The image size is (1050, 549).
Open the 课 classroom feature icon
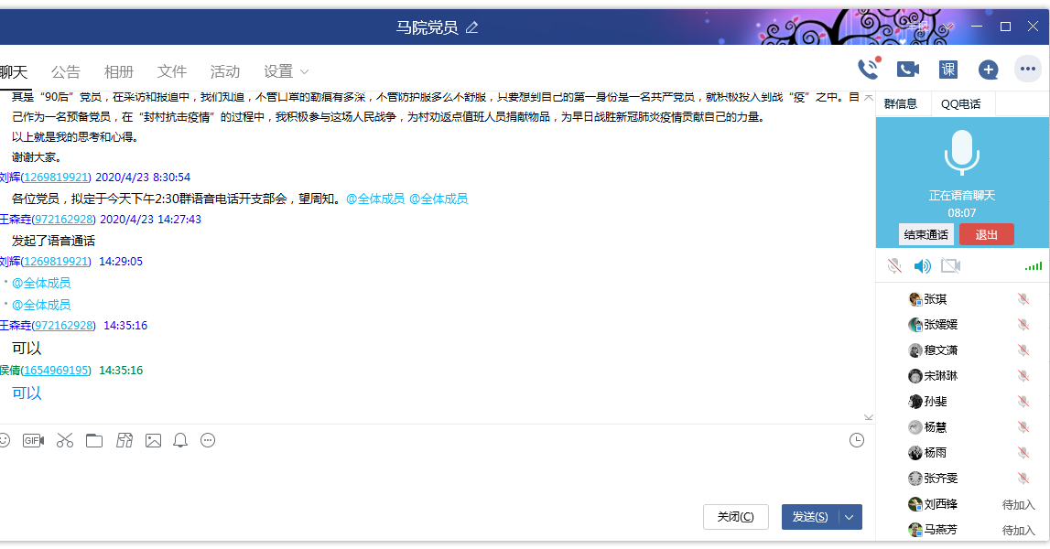(948, 70)
